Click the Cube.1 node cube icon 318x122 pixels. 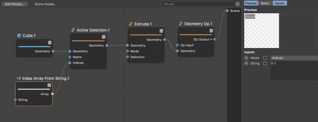coord(19,36)
